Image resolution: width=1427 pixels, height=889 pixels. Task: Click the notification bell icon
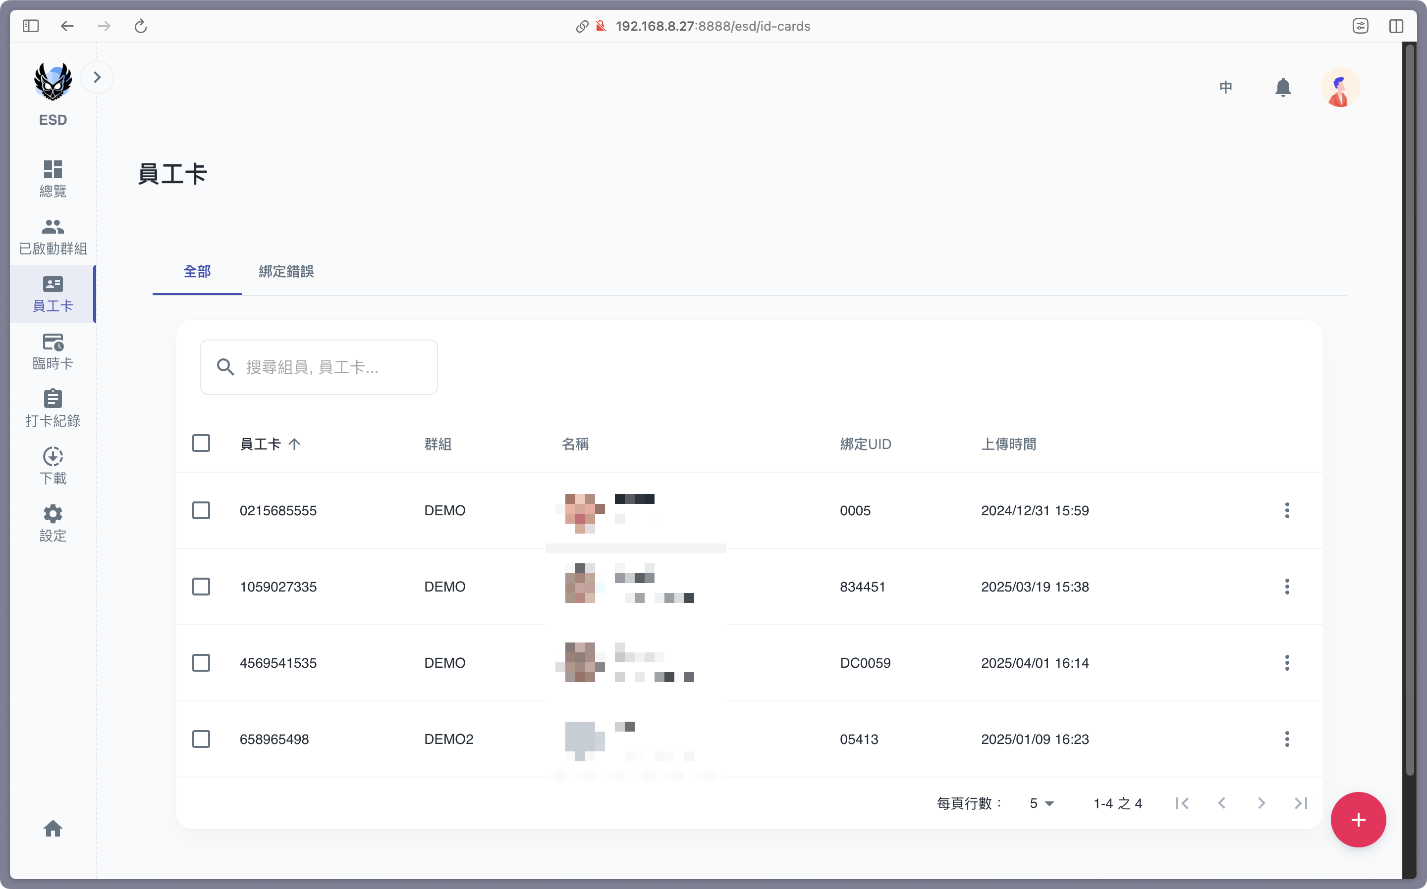tap(1283, 88)
